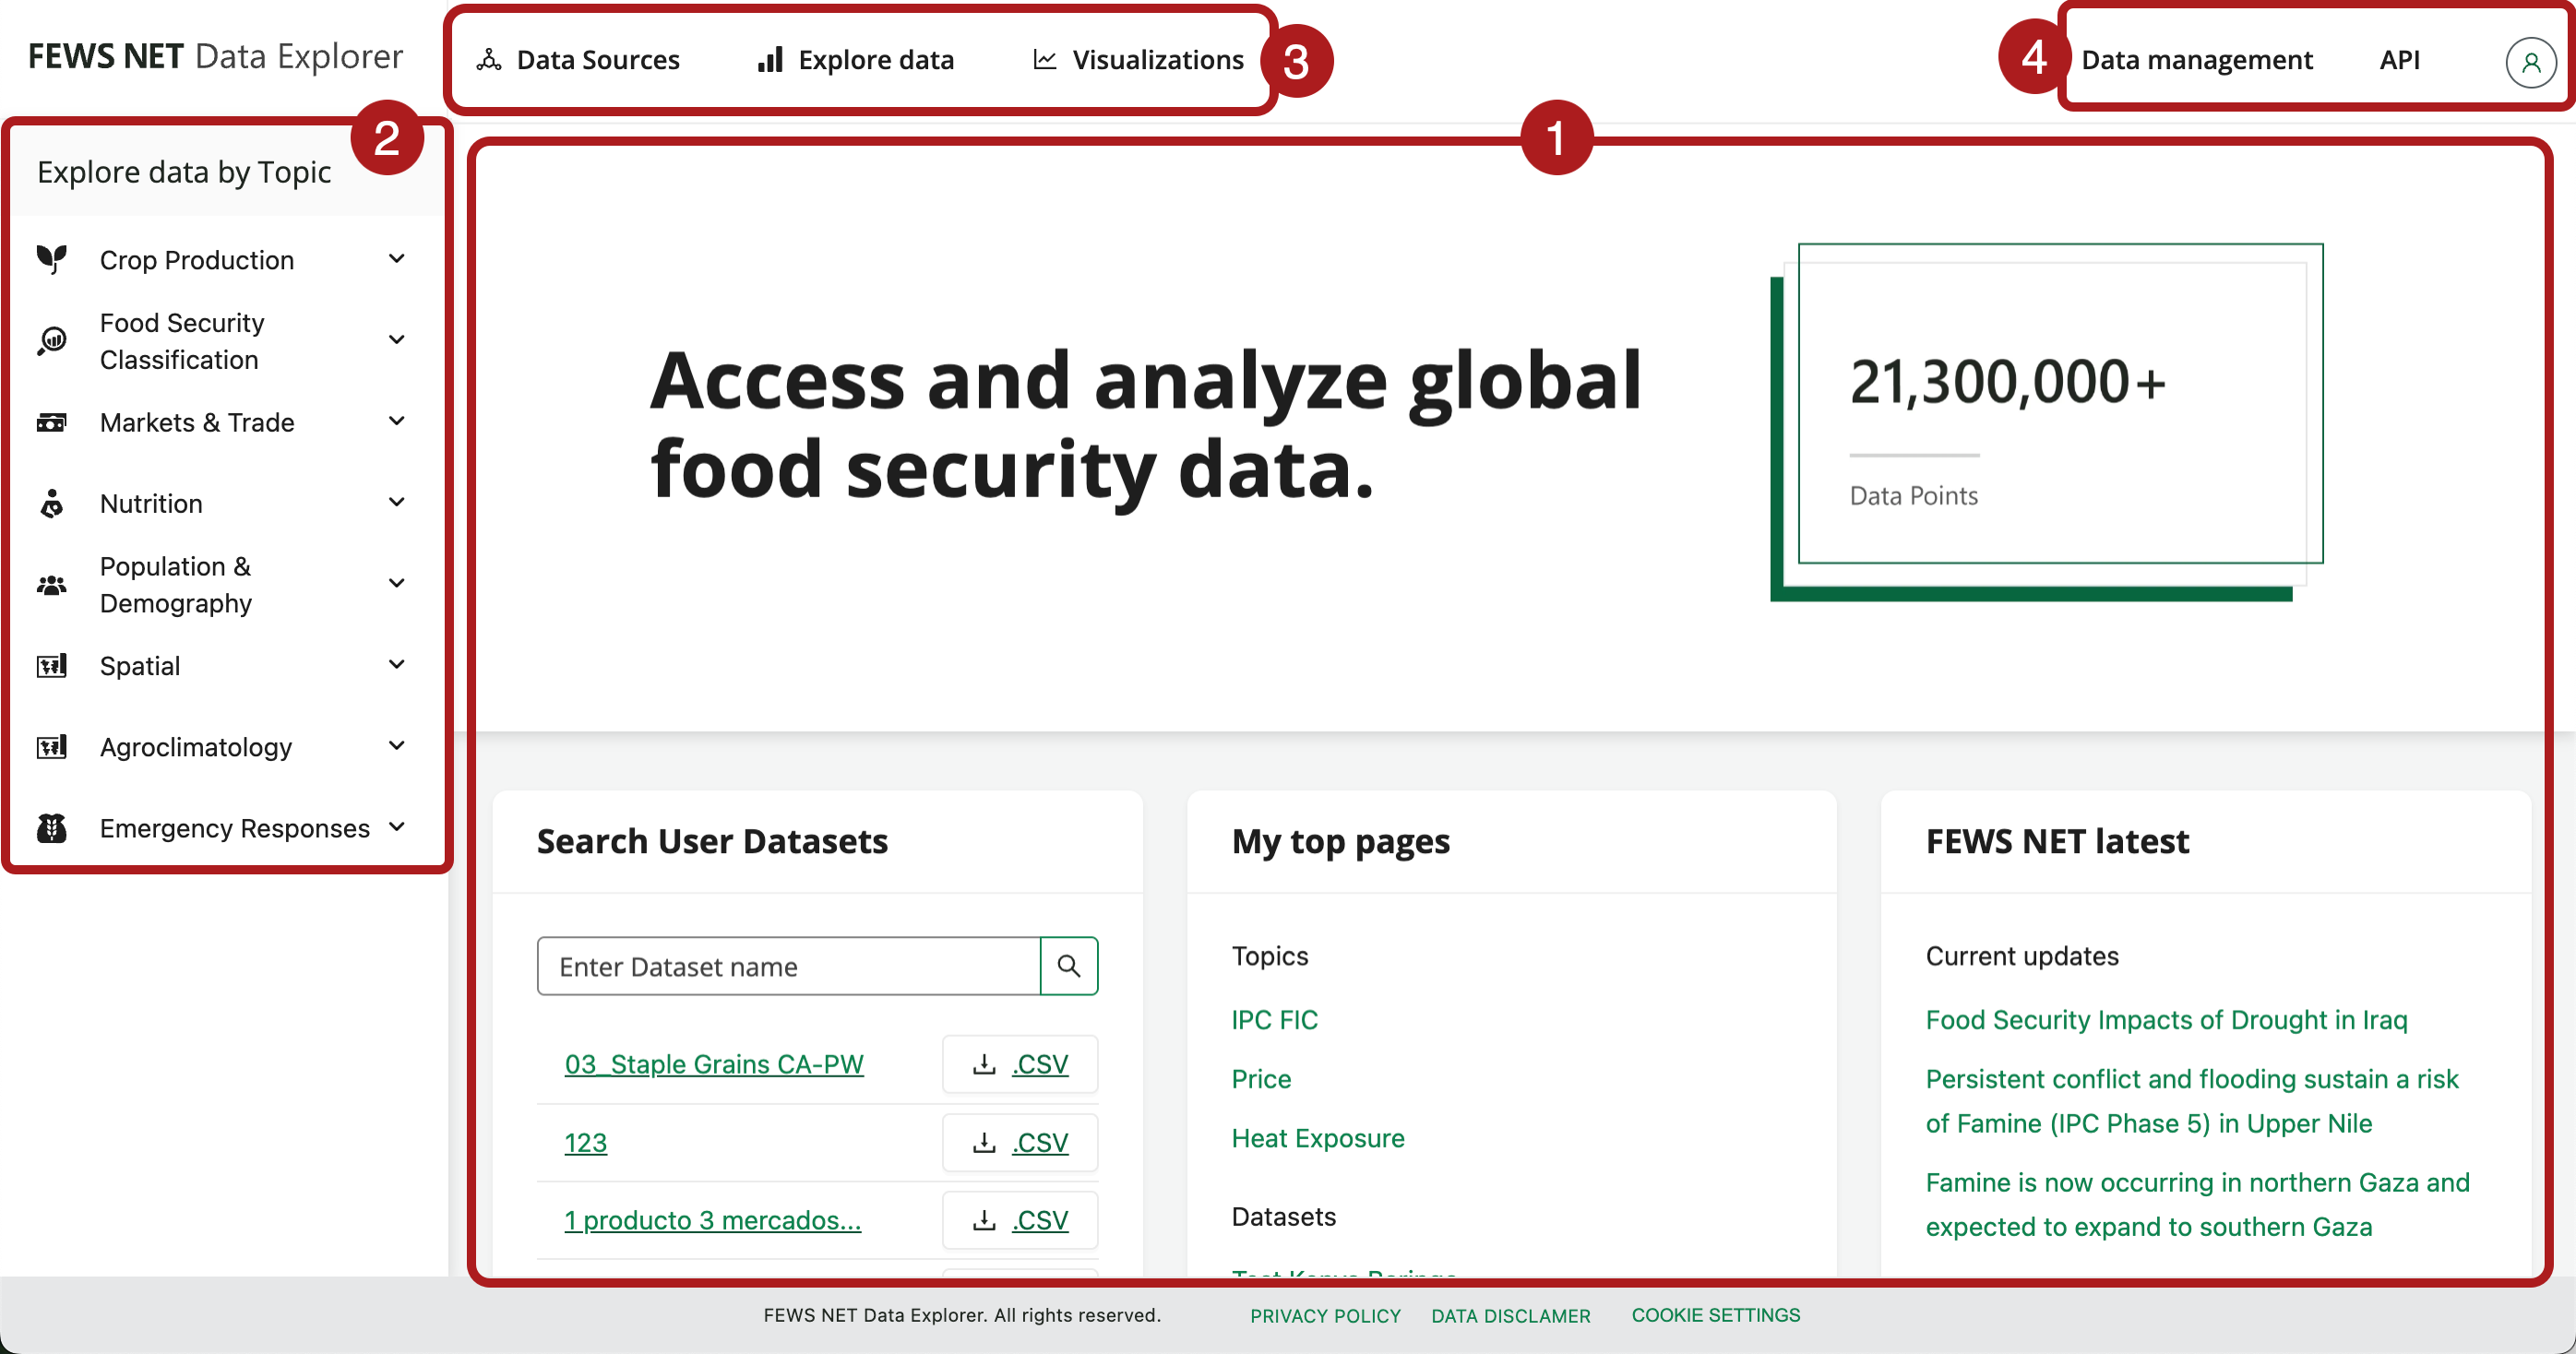The image size is (2576, 1354).
Task: Expand the Crop Production chevron
Action: (x=397, y=259)
